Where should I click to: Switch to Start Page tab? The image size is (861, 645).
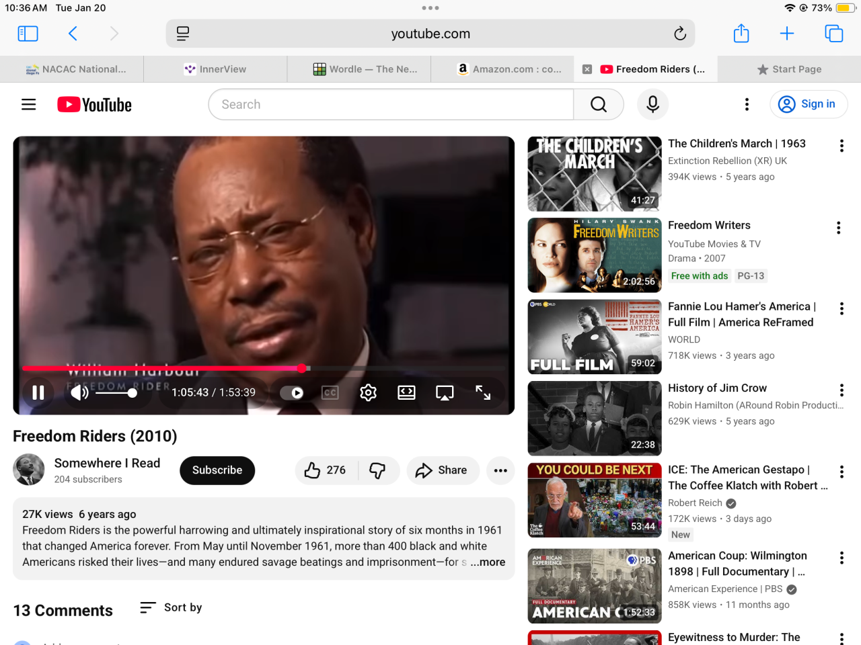tap(789, 69)
